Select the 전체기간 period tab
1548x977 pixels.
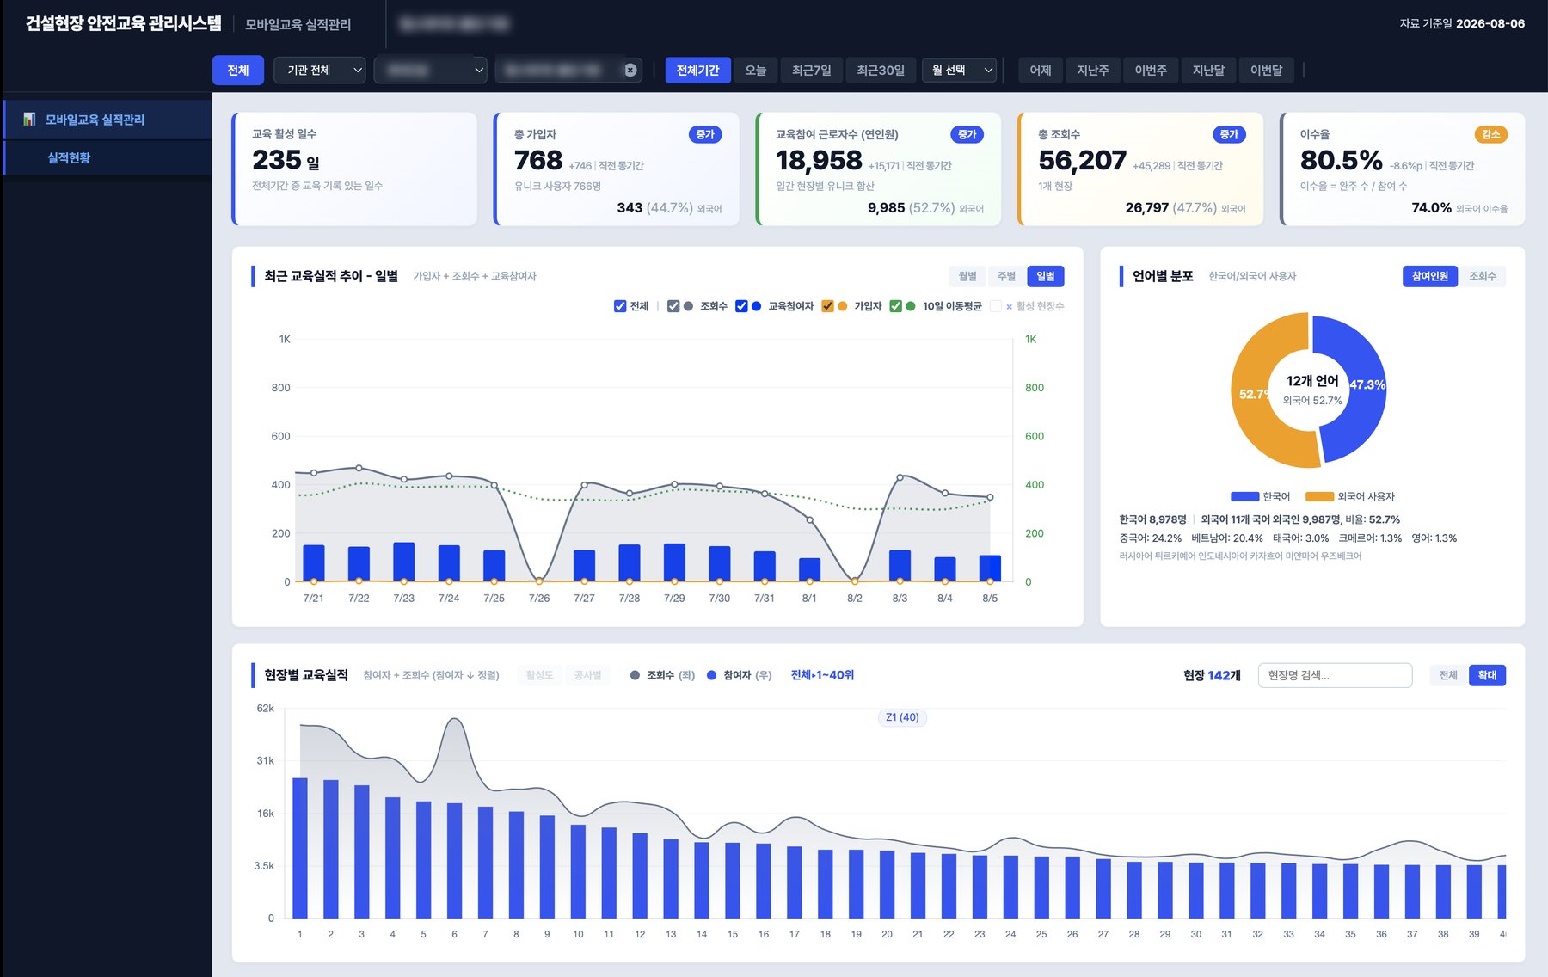coord(697,71)
